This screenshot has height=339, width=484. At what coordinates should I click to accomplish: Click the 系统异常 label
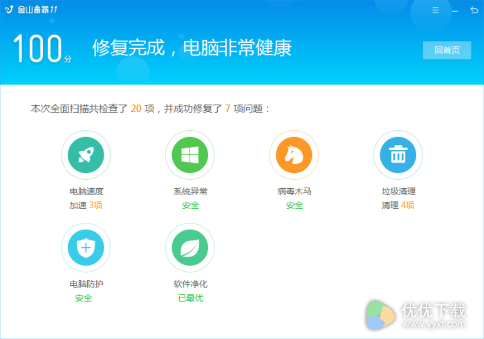coord(190,192)
